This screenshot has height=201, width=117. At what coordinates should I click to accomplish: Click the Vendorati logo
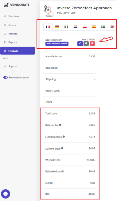click(16, 5)
